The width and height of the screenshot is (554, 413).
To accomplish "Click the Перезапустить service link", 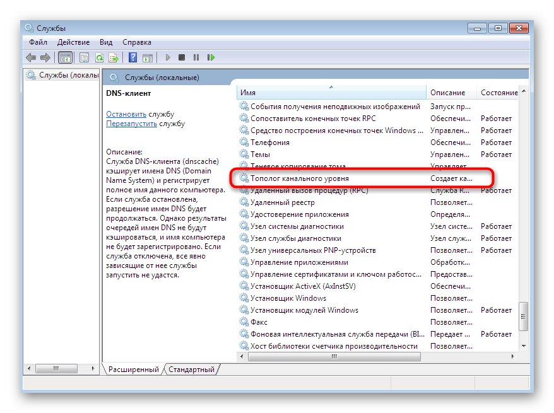I will pyautogui.click(x=131, y=124).
